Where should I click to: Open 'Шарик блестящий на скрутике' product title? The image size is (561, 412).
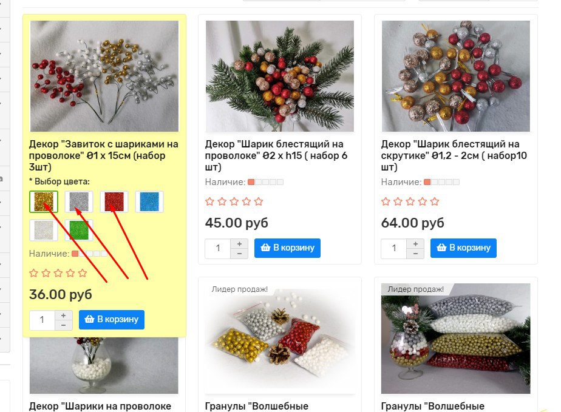(x=454, y=155)
